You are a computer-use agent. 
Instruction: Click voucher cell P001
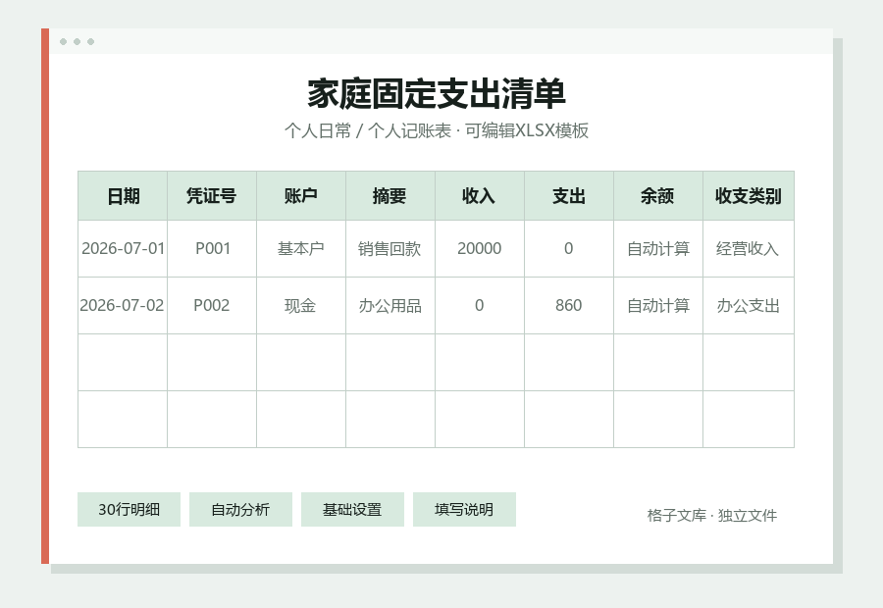(212, 249)
